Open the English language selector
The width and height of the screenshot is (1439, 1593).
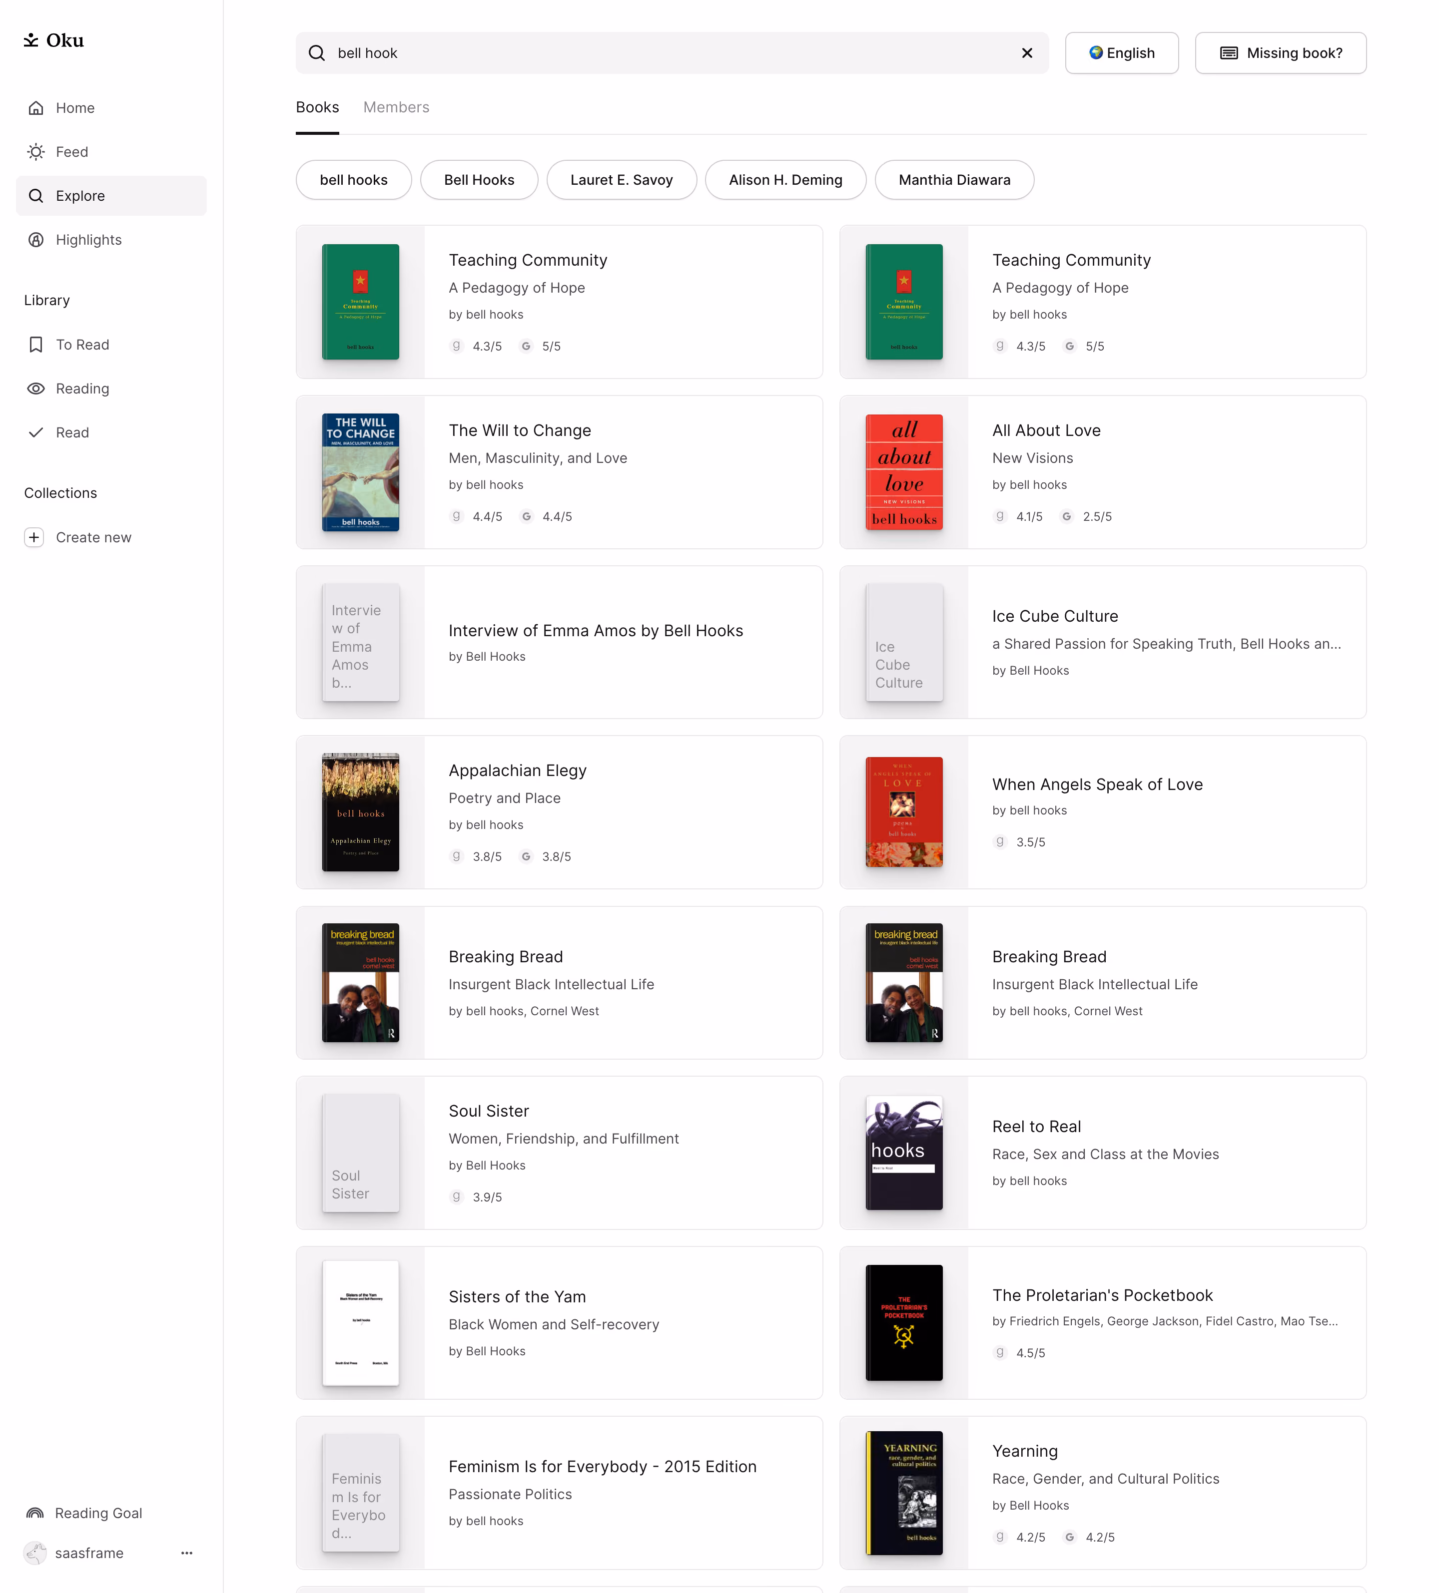coord(1122,53)
